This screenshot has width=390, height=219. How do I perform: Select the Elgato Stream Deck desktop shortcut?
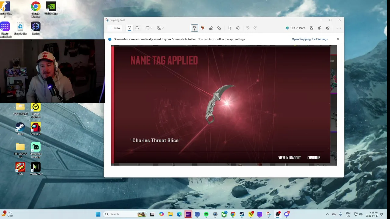coord(5,30)
